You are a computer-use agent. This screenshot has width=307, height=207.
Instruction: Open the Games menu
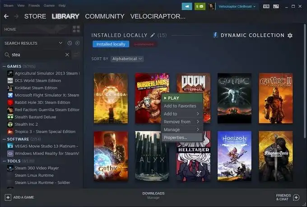pyautogui.click(x=49, y=5)
